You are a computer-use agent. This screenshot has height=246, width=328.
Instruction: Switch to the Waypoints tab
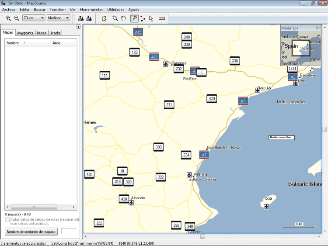click(25, 33)
